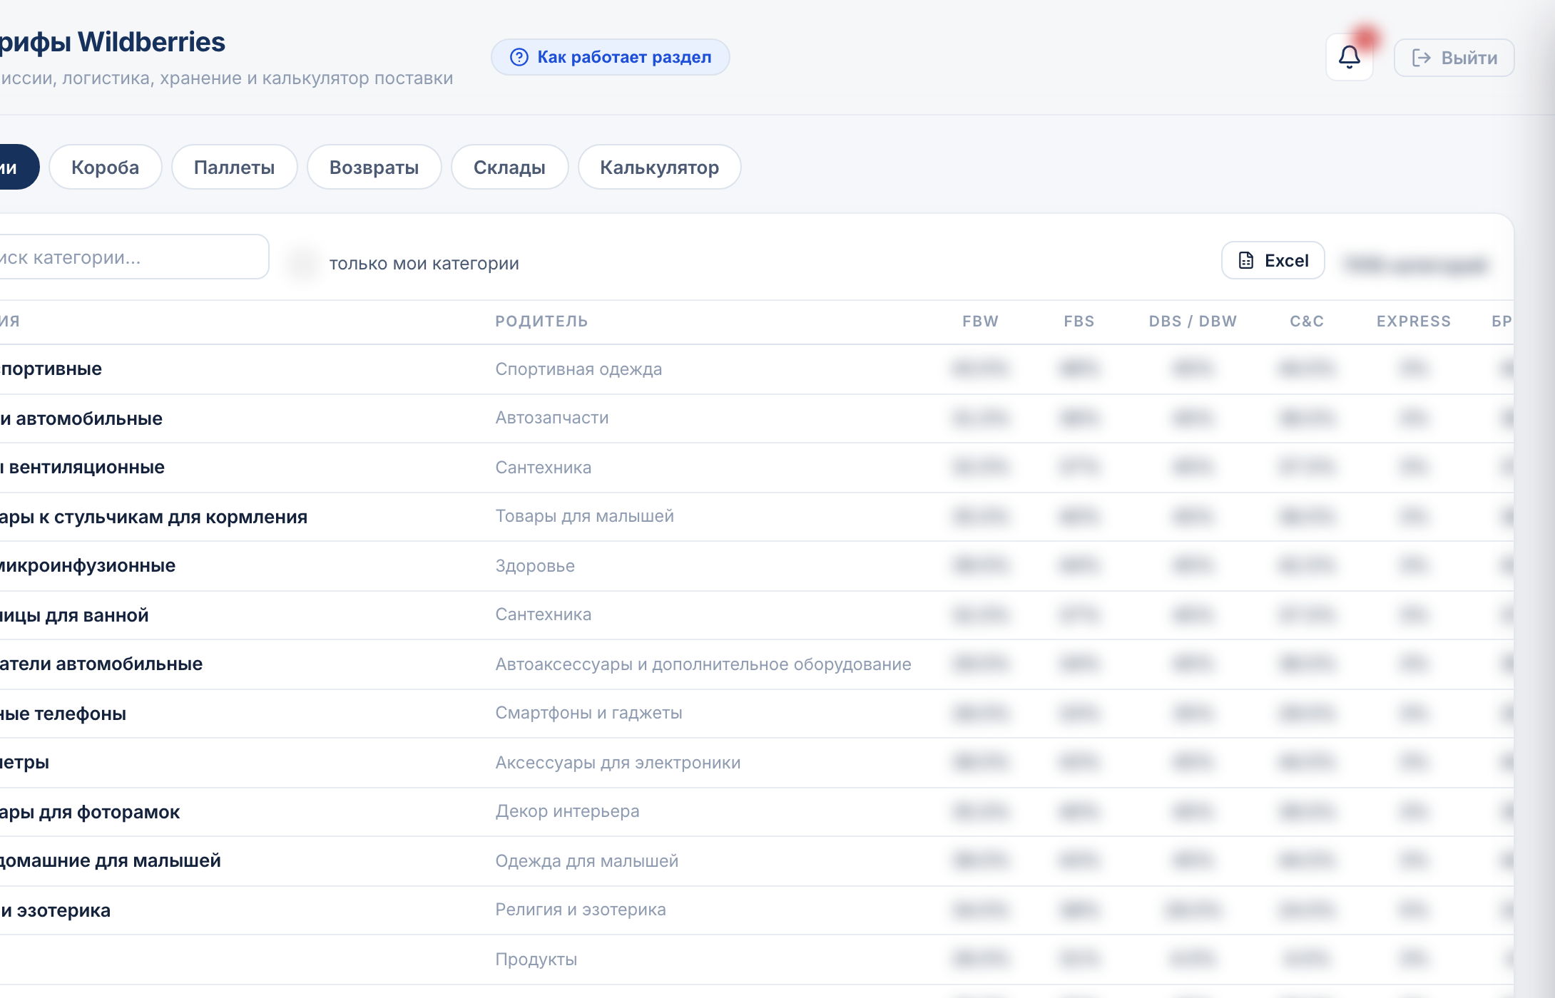The height and width of the screenshot is (998, 1555).
Task: Click the 'Религия и эзотерика' parent cell
Action: [581, 910]
